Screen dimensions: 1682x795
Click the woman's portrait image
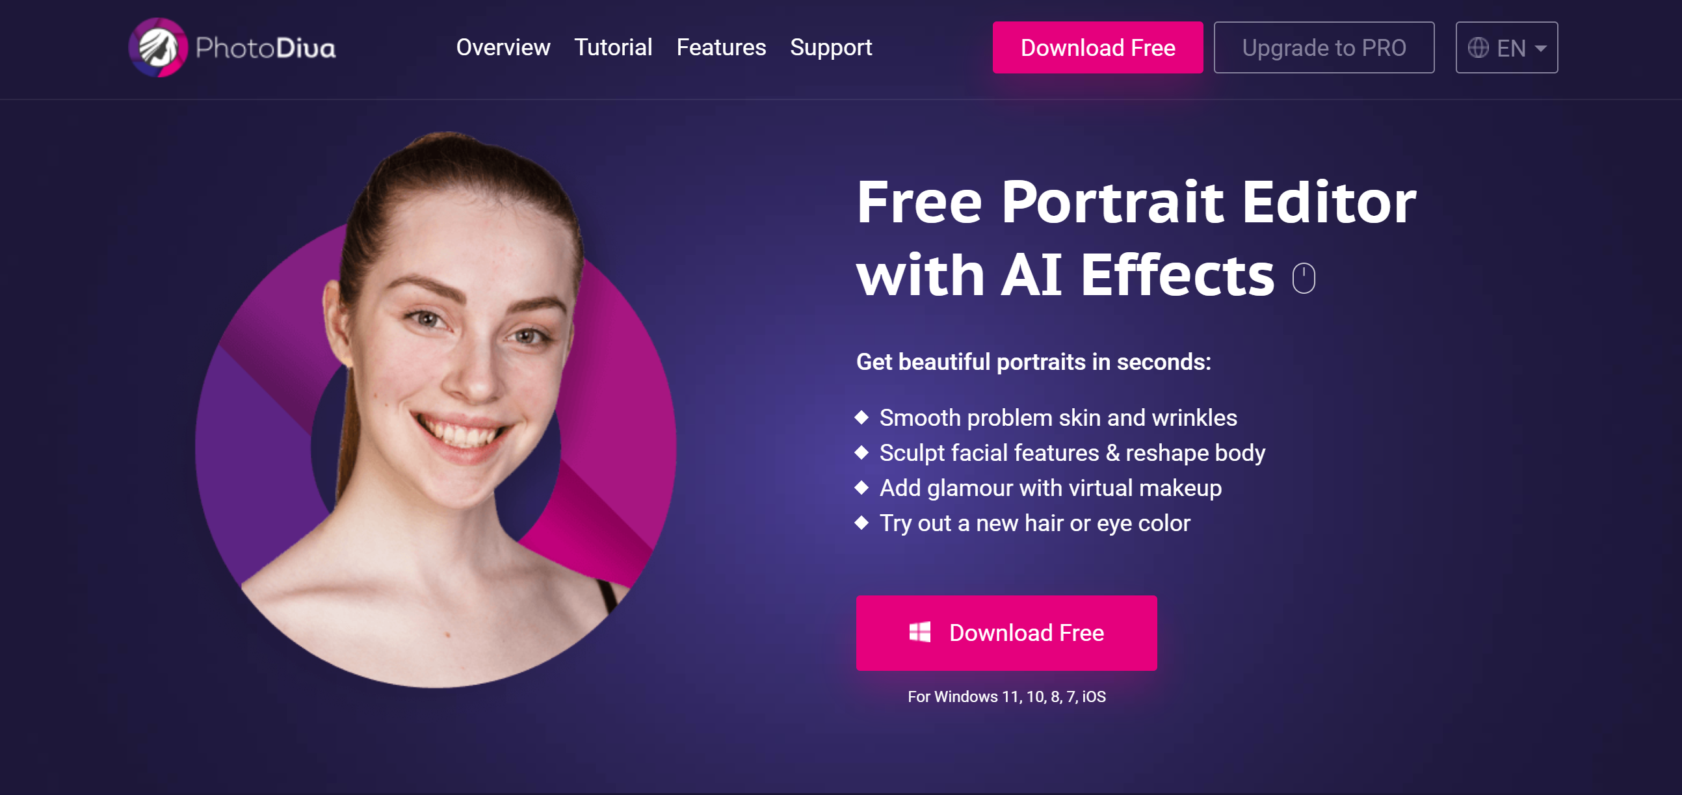click(x=436, y=410)
